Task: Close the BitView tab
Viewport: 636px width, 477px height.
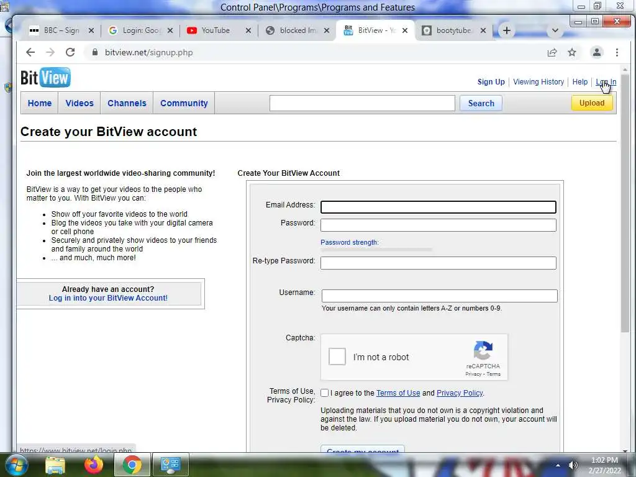Action: 405,30
